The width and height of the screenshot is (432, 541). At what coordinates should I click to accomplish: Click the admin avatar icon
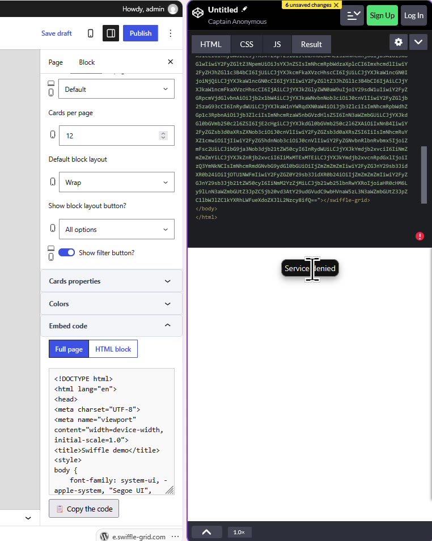(x=173, y=9)
